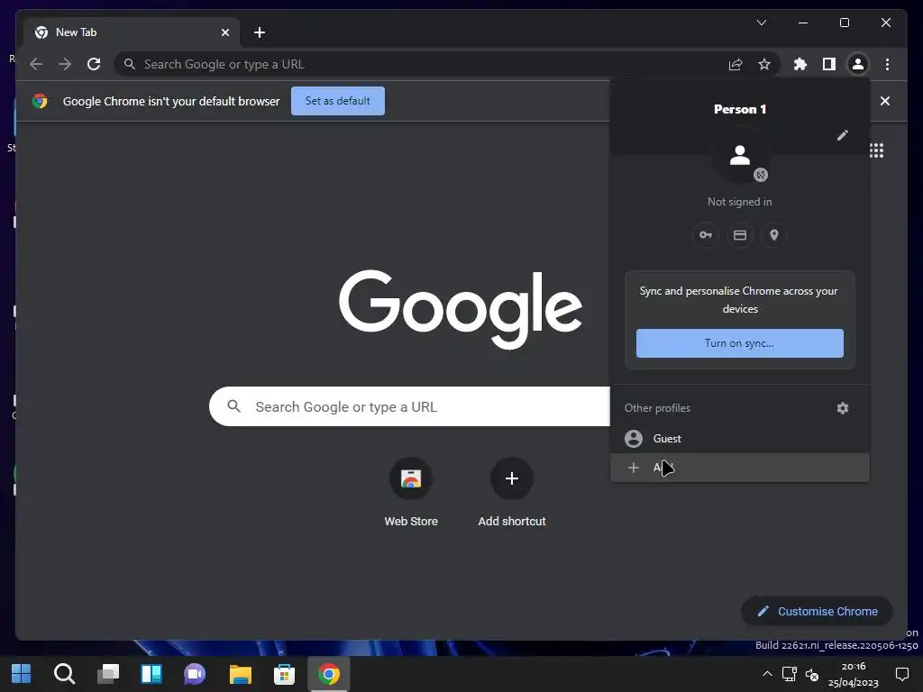Click the Person 1 avatar picture

coord(740,156)
